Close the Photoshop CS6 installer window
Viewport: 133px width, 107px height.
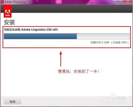[128, 1]
